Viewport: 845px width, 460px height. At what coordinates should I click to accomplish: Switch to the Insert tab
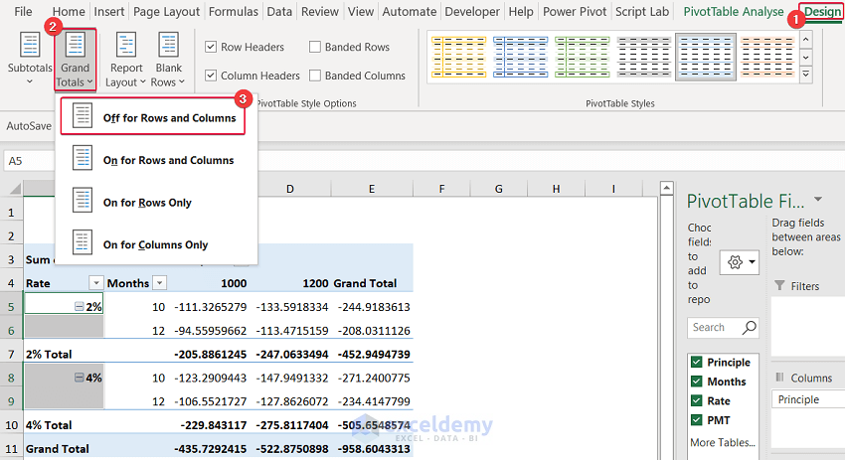coord(109,11)
